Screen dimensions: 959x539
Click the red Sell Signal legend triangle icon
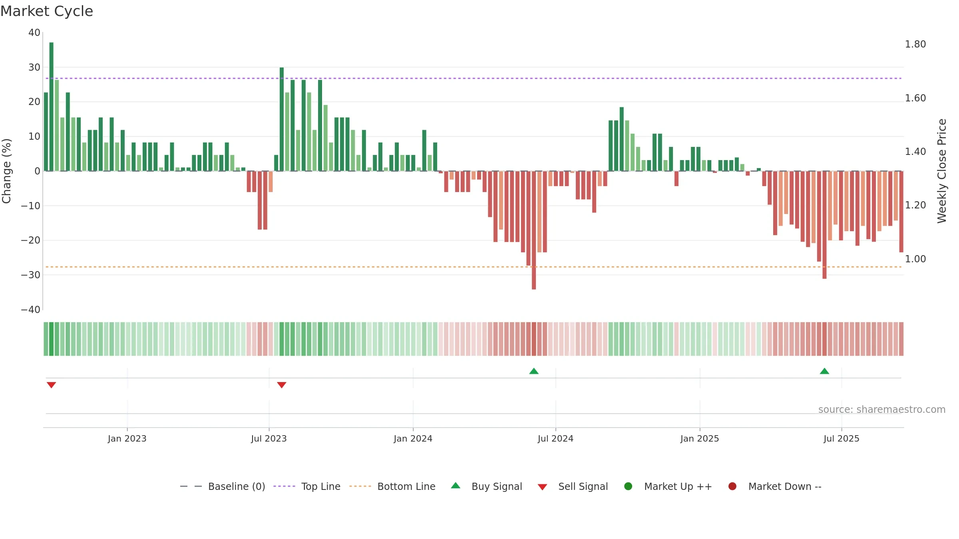(x=542, y=487)
